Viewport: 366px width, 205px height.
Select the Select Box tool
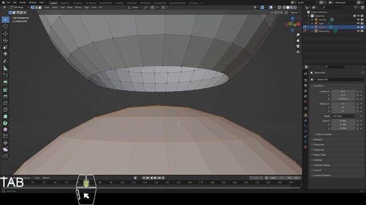(x=5, y=19)
